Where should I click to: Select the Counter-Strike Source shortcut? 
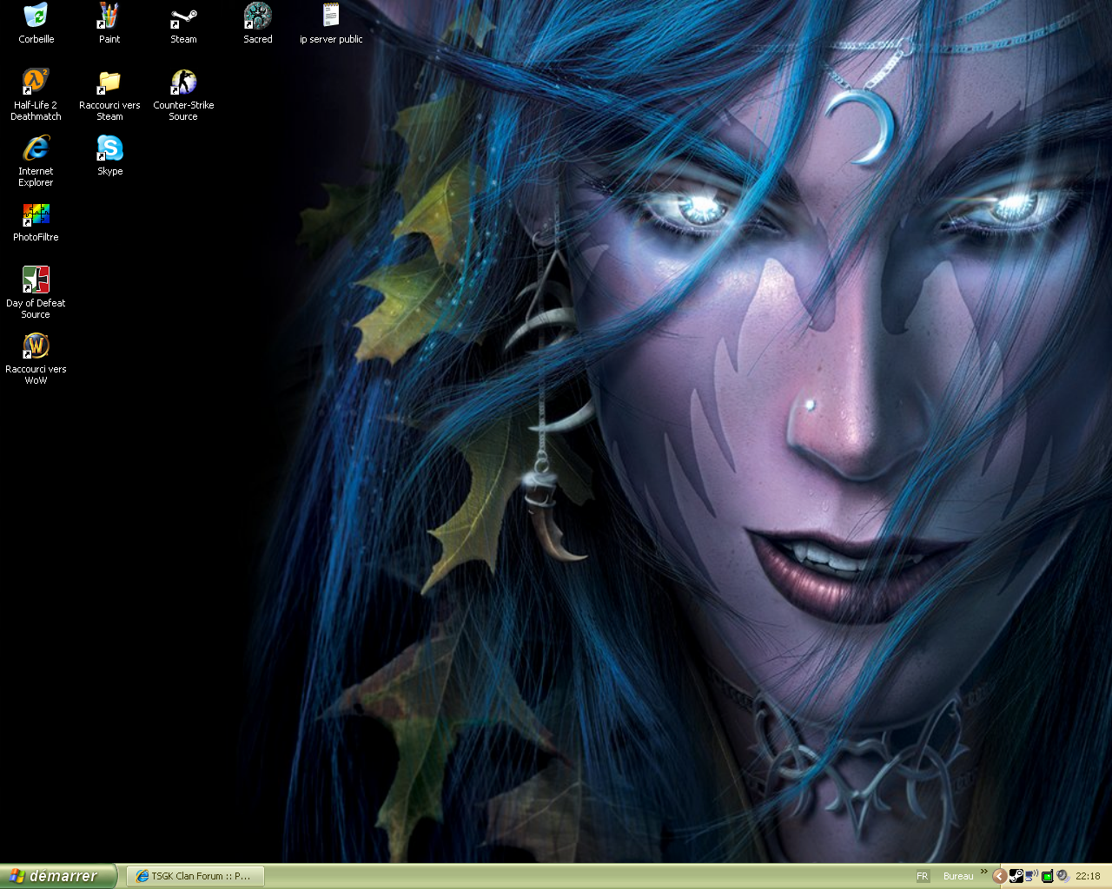click(183, 82)
